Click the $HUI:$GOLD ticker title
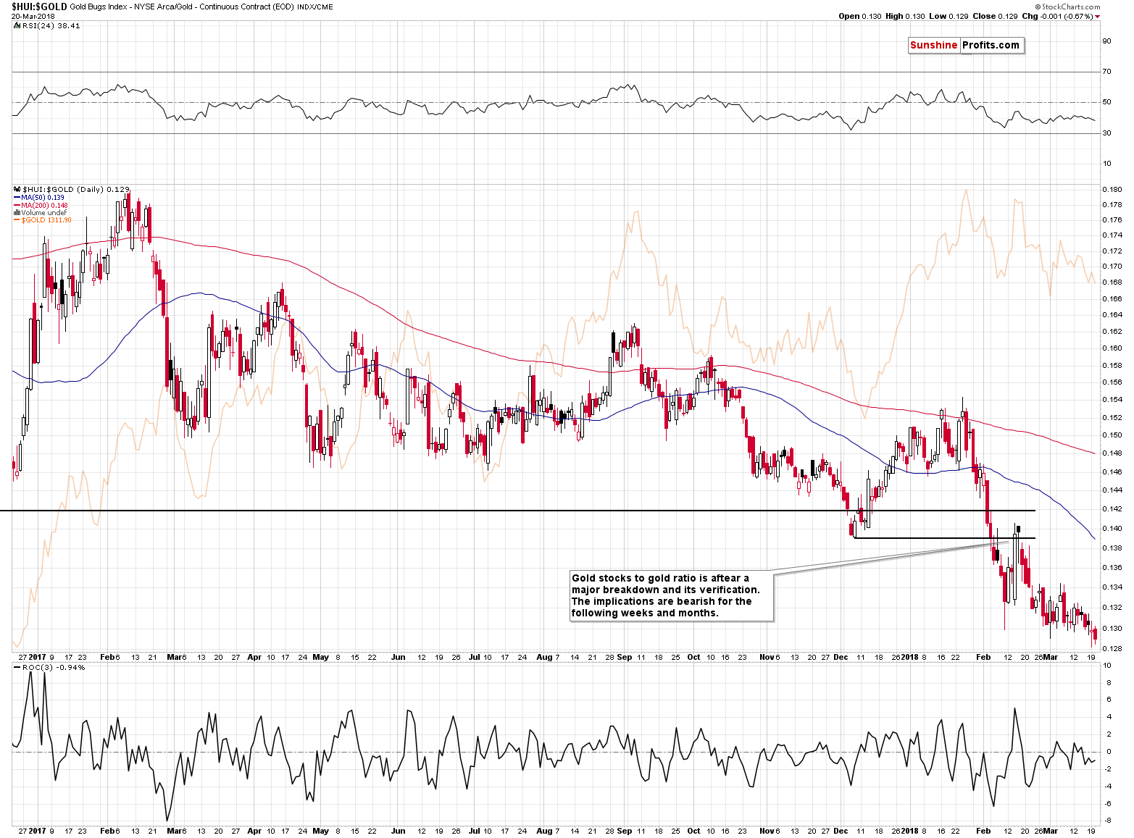This screenshot has width=1134, height=838. [x=39, y=7]
